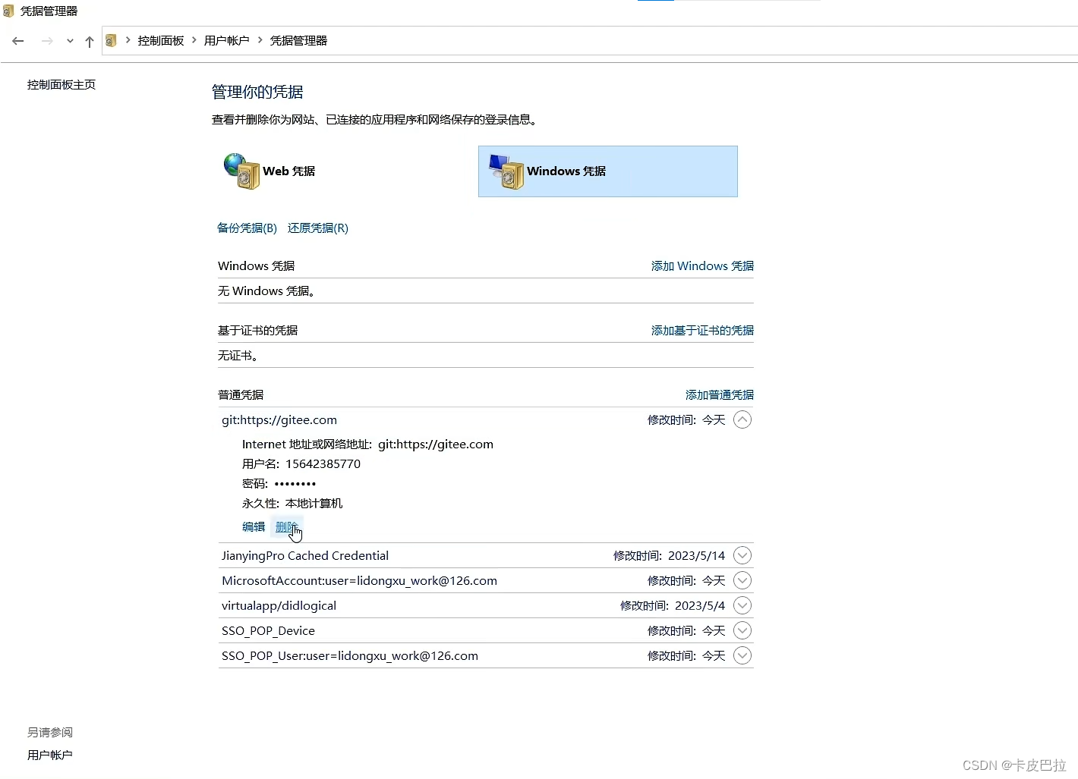Switch to the Windows 凭据 tab label
The width and height of the screenshot is (1078, 779).
pyautogui.click(x=566, y=171)
